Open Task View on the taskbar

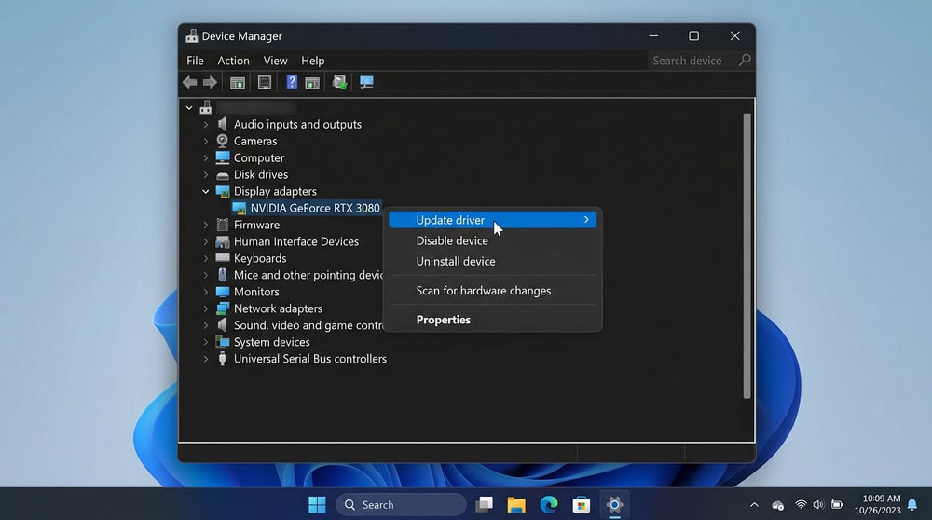pyautogui.click(x=485, y=504)
